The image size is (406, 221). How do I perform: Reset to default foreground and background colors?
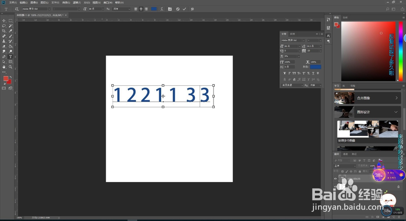[x=4, y=84]
